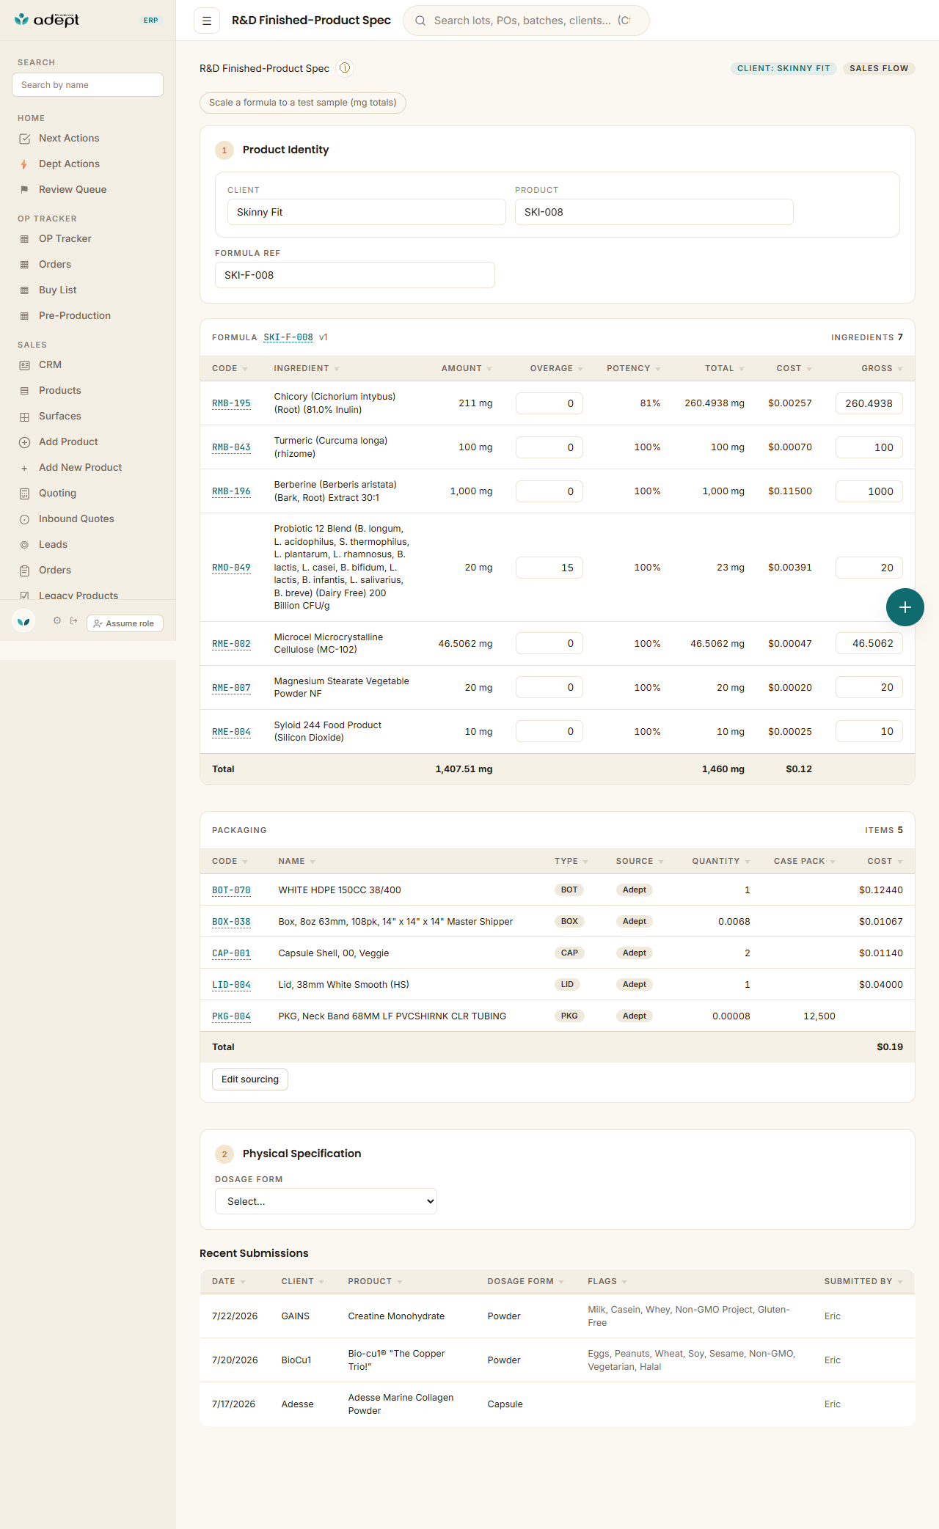Click the Product field containing SKI-008
Image resolution: width=939 pixels, height=1529 pixels.
tap(654, 212)
